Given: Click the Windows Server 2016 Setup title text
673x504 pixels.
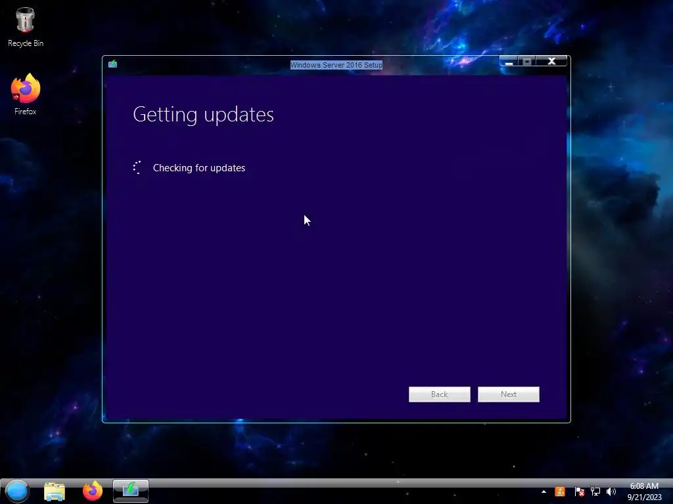Looking at the screenshot, I should 336,65.
